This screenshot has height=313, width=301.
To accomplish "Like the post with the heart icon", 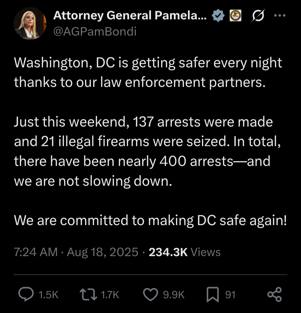I will pos(150,295).
